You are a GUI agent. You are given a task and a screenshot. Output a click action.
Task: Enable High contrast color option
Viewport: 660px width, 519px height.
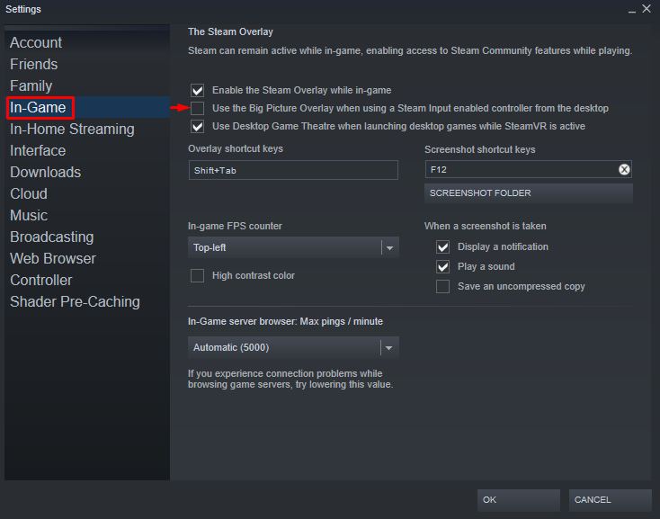pyautogui.click(x=198, y=275)
